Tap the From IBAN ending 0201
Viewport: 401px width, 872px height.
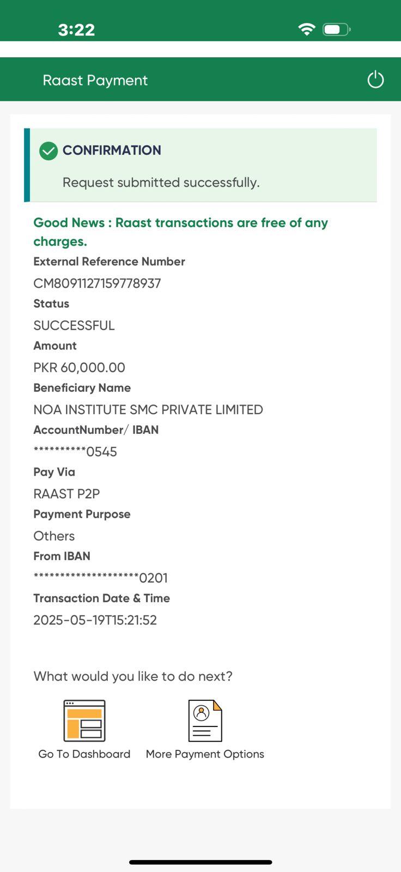(100, 578)
